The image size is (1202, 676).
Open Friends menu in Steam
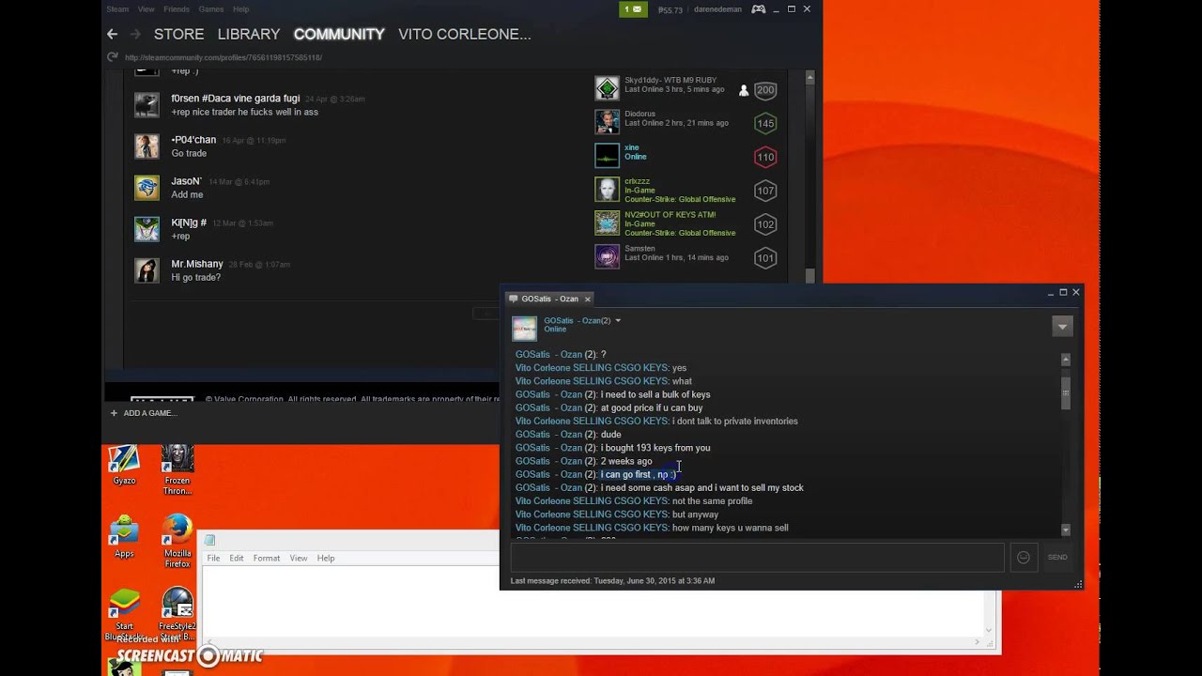coord(177,9)
